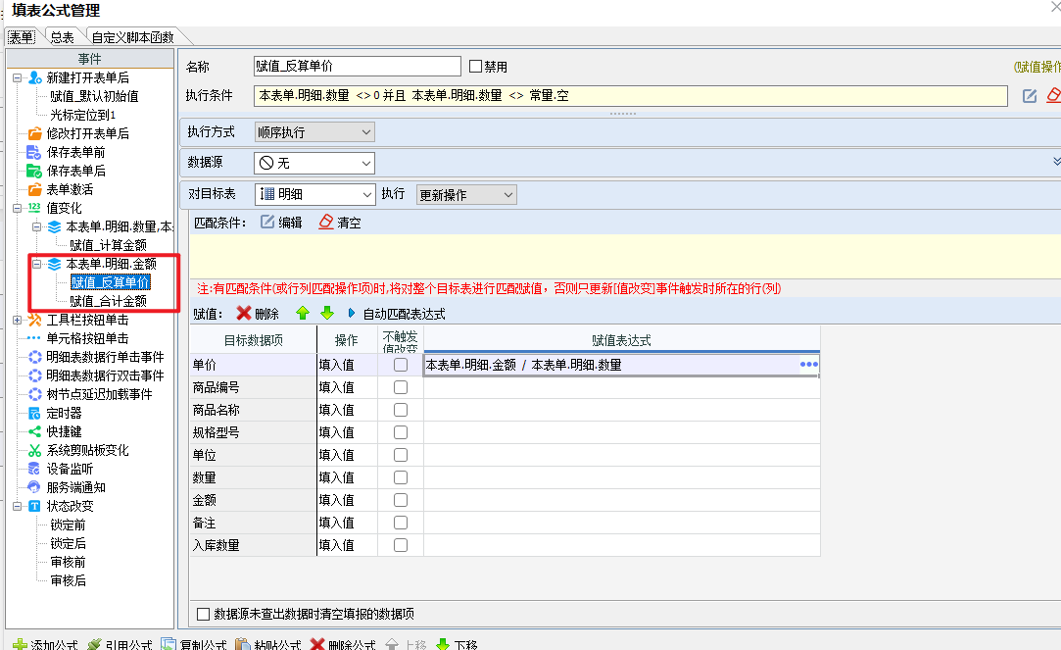Check 不触发值改变 for 单价 row
This screenshot has height=650, width=1061.
click(401, 365)
